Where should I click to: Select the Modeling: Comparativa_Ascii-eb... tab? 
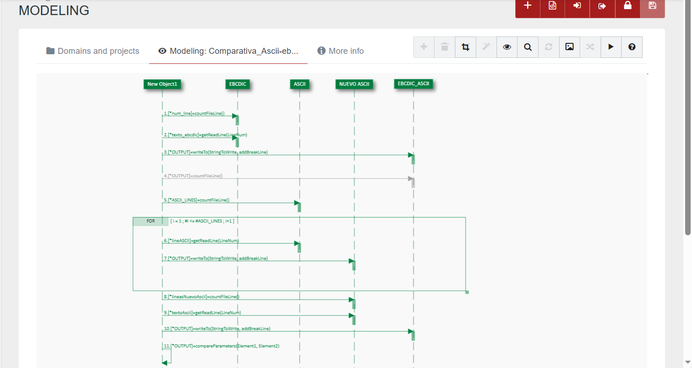228,51
